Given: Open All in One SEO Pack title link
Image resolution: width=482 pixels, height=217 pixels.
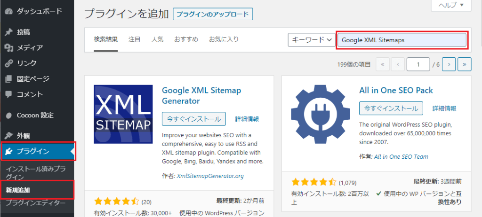Looking at the screenshot, I should point(396,90).
